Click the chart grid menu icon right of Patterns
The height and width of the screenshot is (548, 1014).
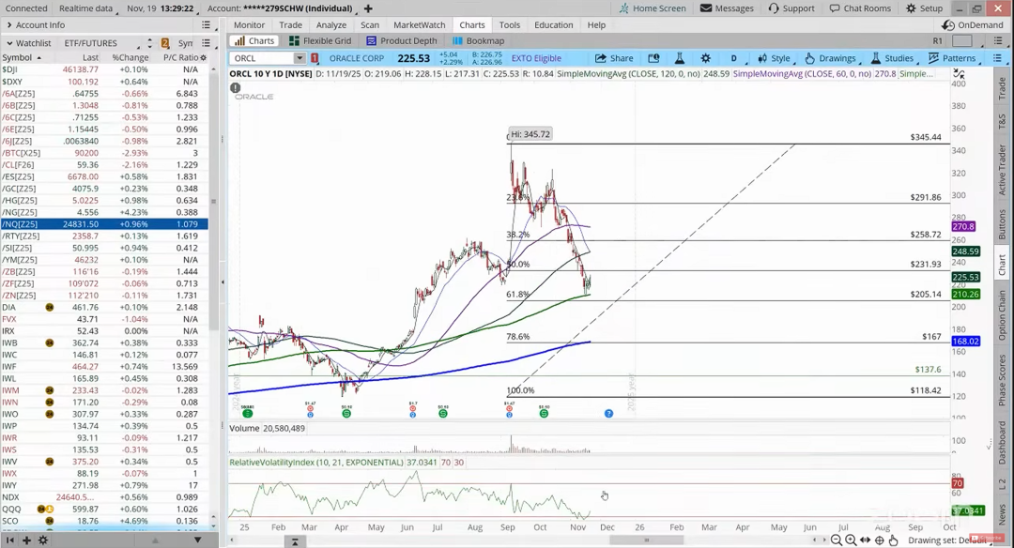tap(997, 58)
